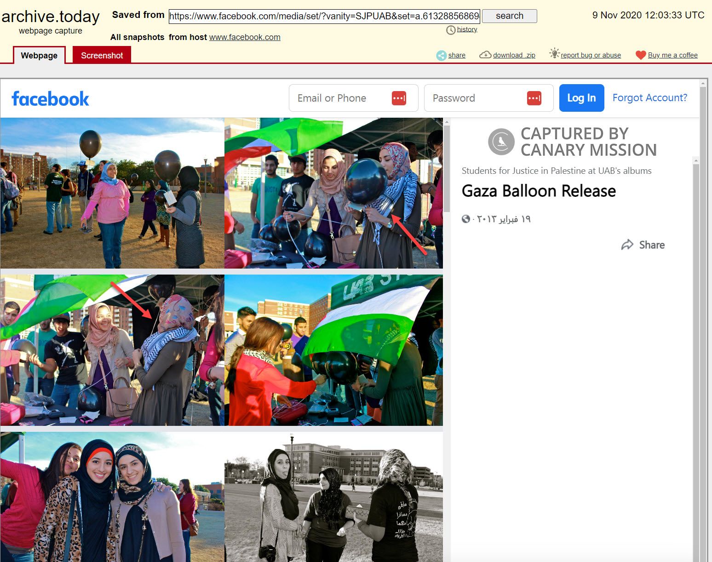This screenshot has width=712, height=562.
Task: Click the password manager icon in Email field
Action: 399,98
